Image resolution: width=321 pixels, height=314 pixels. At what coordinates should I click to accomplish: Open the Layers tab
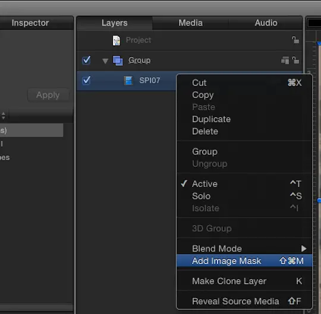click(115, 23)
